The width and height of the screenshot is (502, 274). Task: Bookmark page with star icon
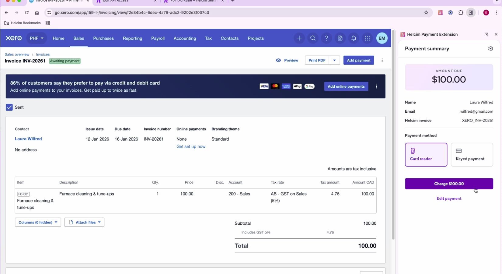click(x=426, y=12)
